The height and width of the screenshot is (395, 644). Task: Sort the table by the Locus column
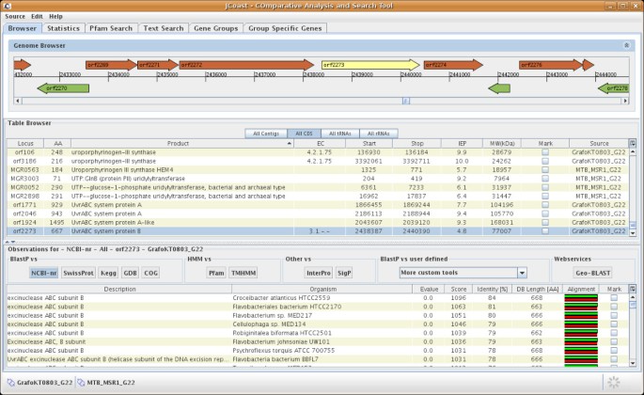tap(25, 144)
